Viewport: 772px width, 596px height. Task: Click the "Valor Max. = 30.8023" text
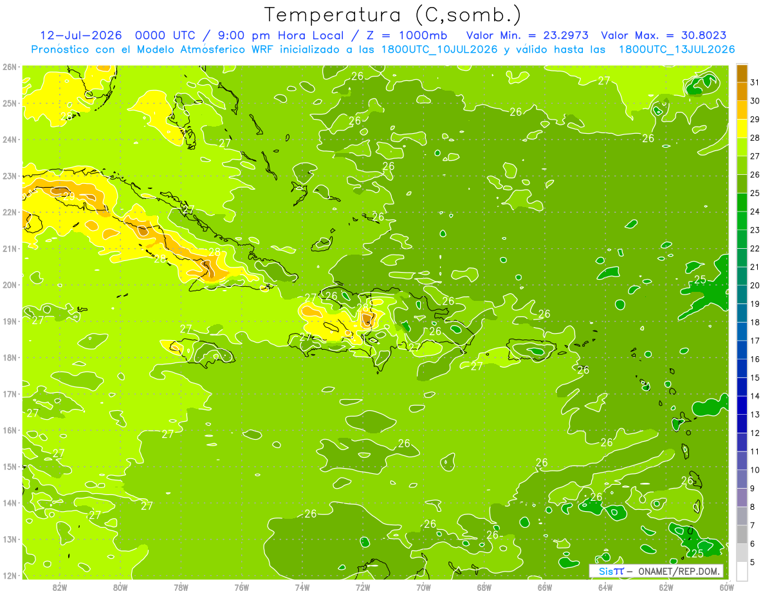(x=664, y=35)
